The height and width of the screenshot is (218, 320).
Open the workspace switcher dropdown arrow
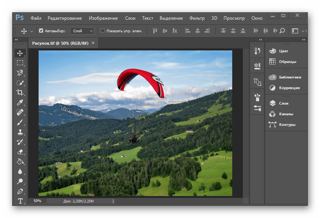click(x=303, y=31)
